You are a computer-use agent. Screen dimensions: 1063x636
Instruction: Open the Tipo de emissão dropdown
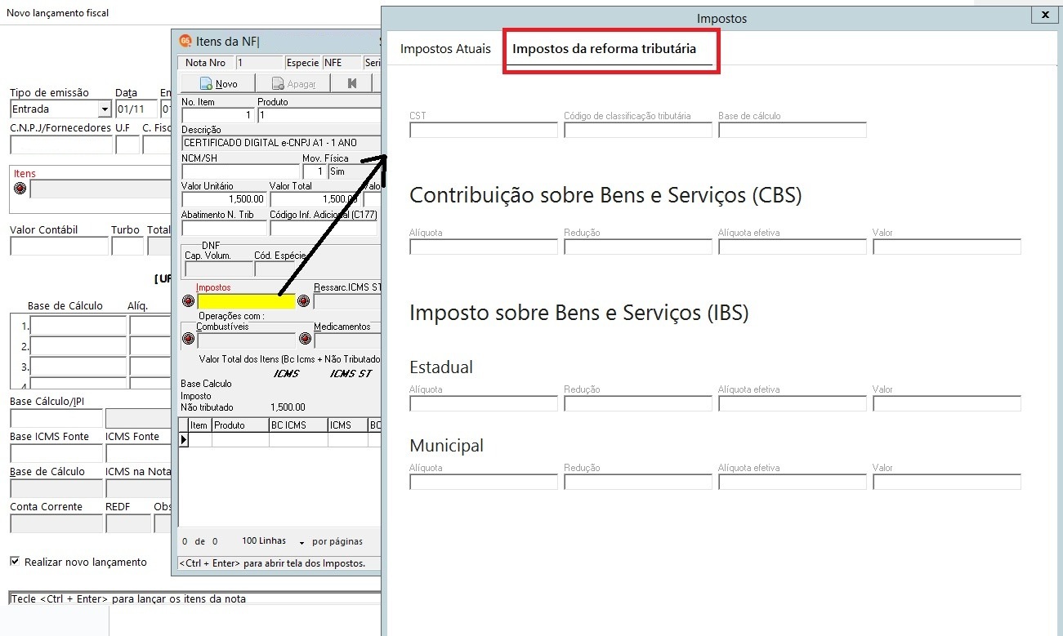[x=105, y=109]
